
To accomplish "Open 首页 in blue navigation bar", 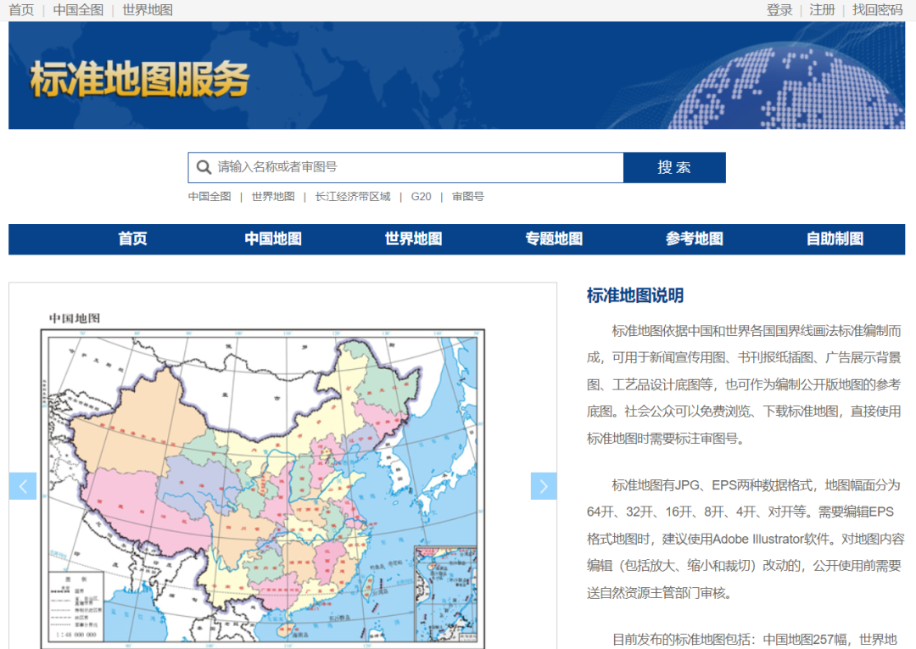I will [x=132, y=239].
